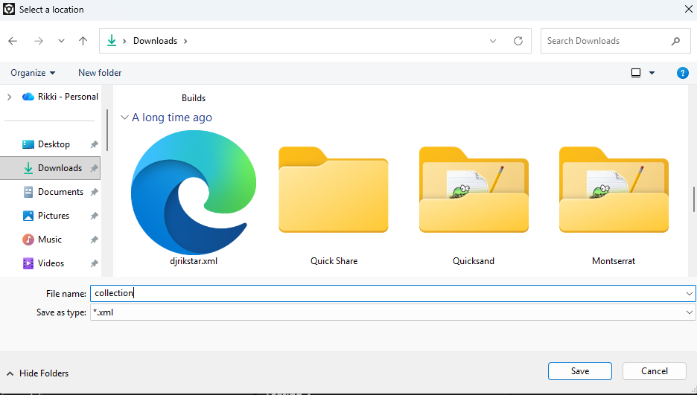Open view options dropdown arrow
This screenshot has height=395, width=697.
652,73
